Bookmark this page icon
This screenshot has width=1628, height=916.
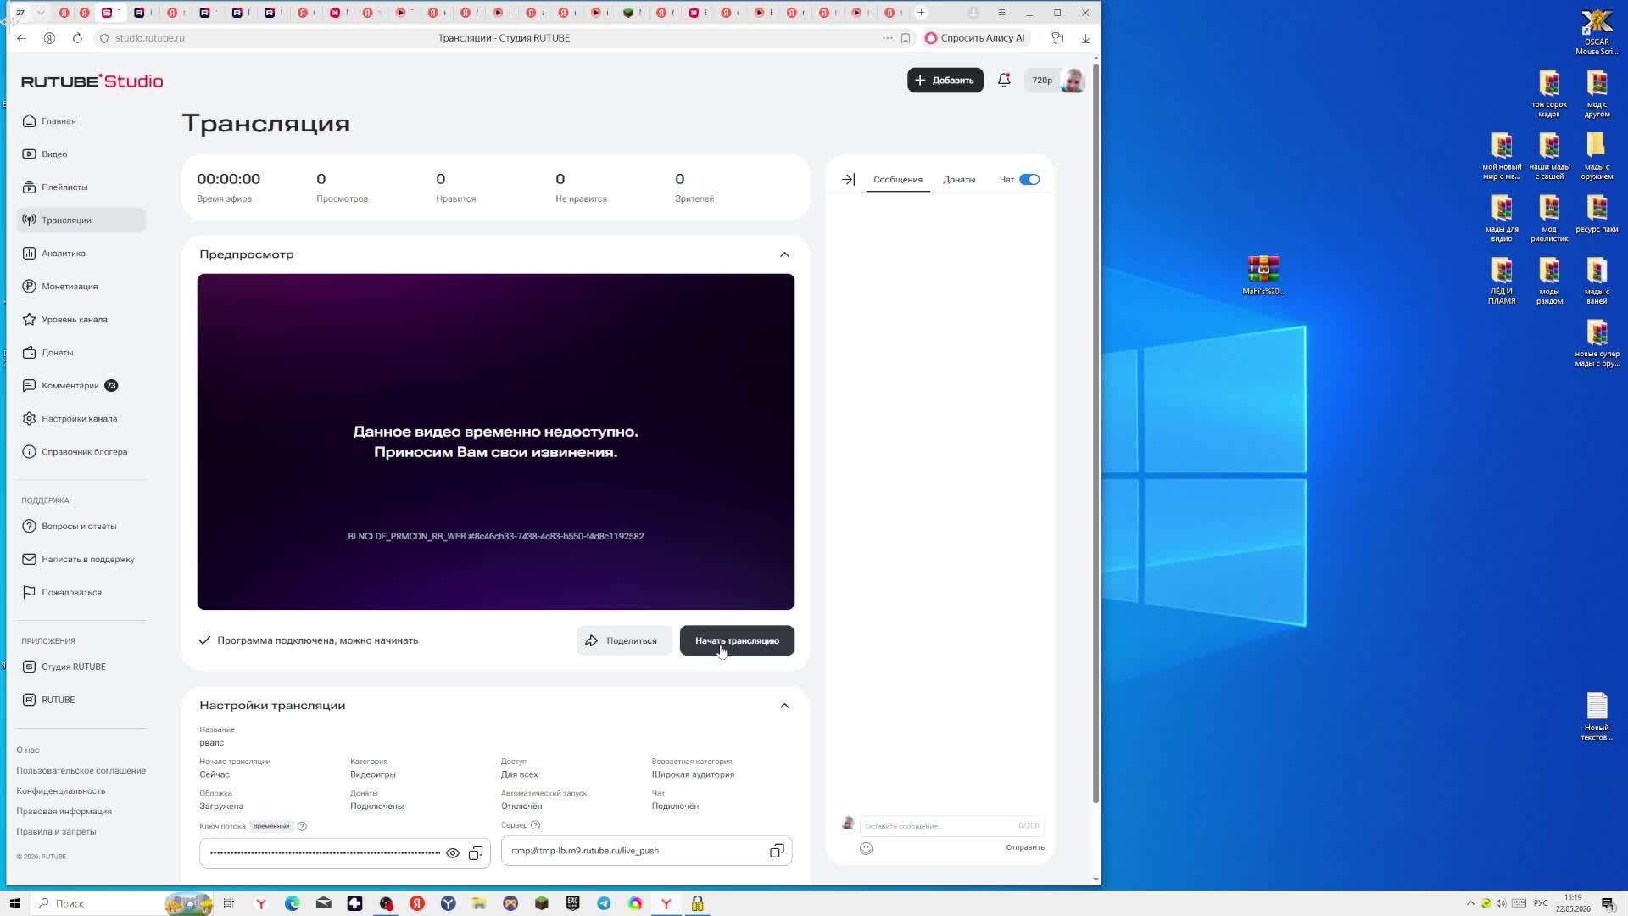[906, 38]
